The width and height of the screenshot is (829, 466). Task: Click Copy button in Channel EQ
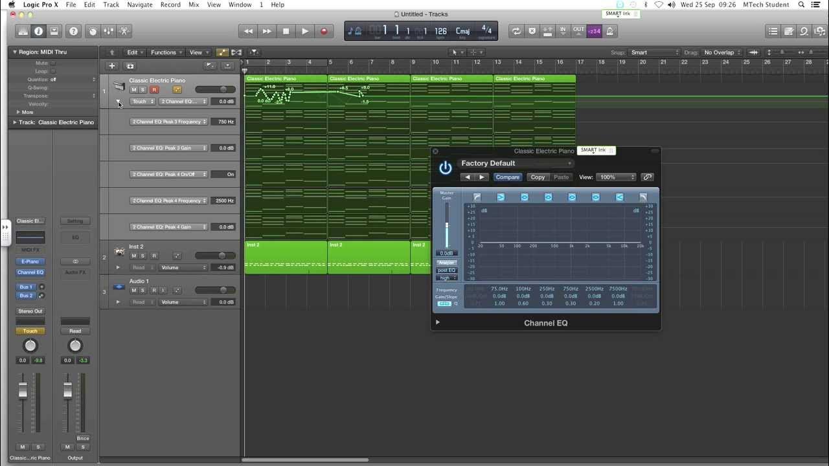538,177
